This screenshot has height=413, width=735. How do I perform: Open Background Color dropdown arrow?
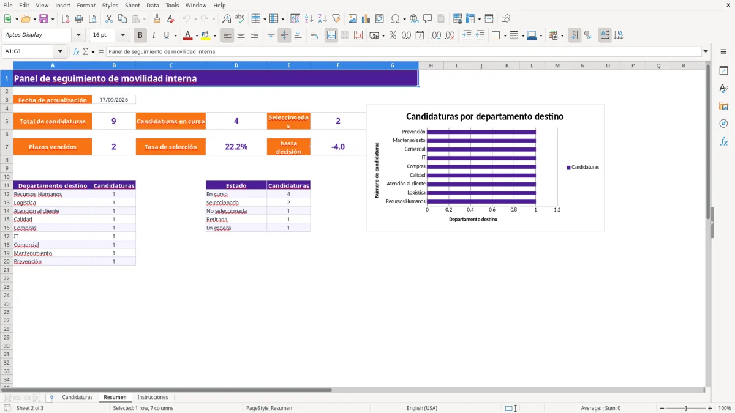pos(214,35)
